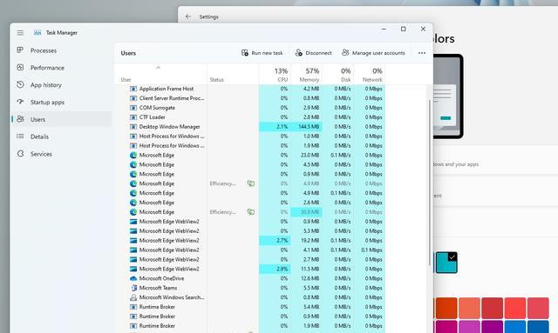Screen dimensions: 558x333
Task: Click Desktop Window Manager process icon
Action: pyautogui.click(x=133, y=127)
